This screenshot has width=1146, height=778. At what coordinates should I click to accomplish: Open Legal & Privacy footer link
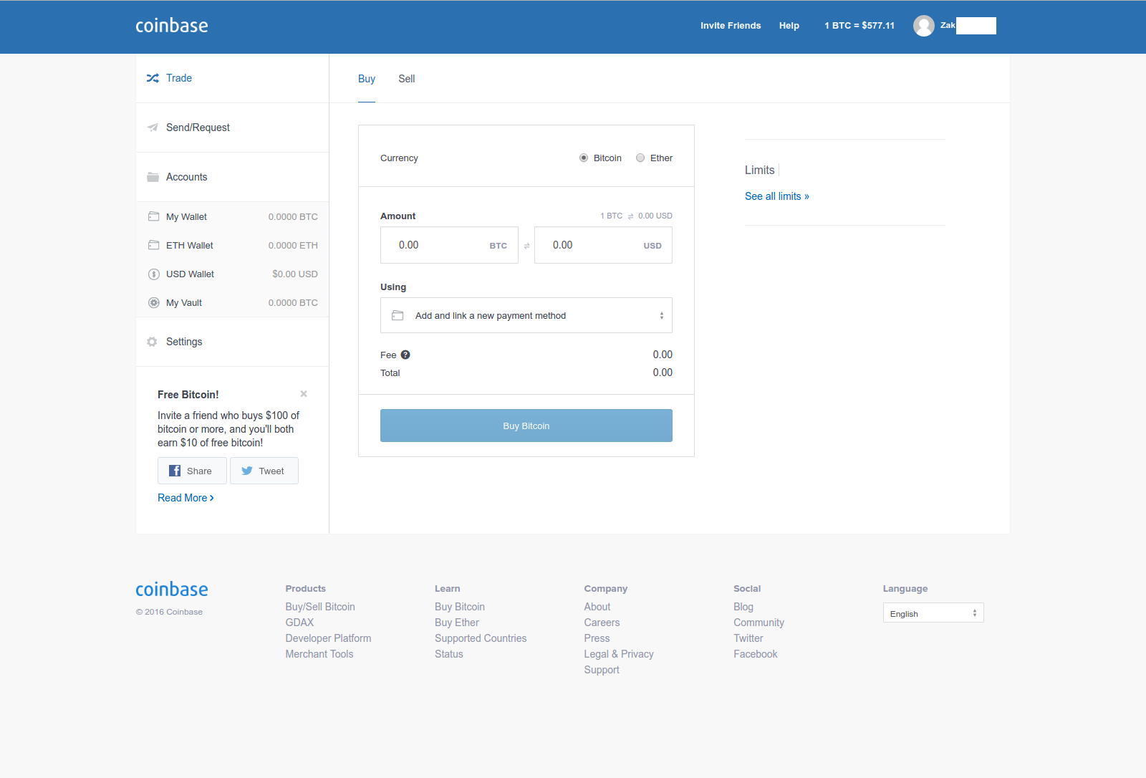[619, 654]
